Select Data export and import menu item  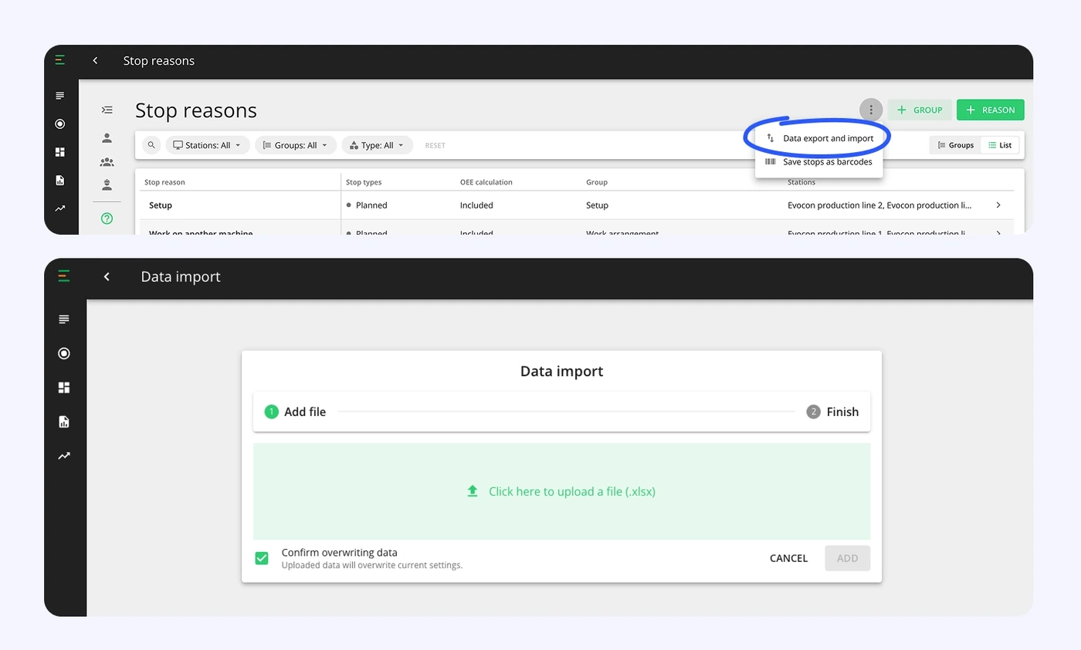[x=819, y=138]
